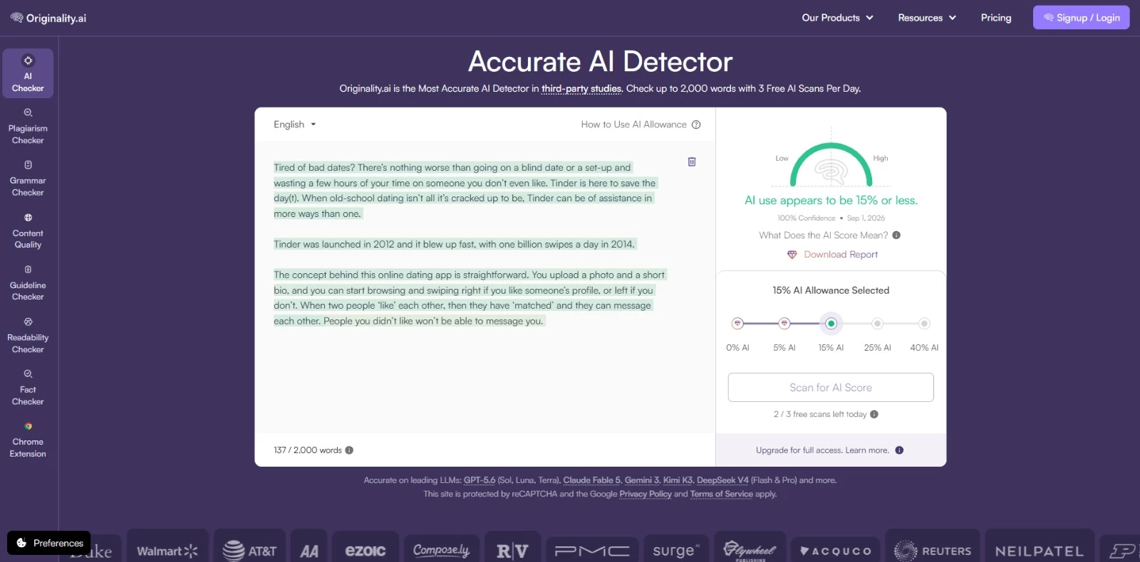This screenshot has width=1140, height=562.
Task: Click the paragraph starting 'Tinder was launched in 2012'
Action: (454, 244)
